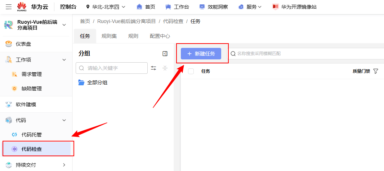384x171 pixels.
Task: Collapse the 工作项 sidebar section
Action: click(x=64, y=60)
